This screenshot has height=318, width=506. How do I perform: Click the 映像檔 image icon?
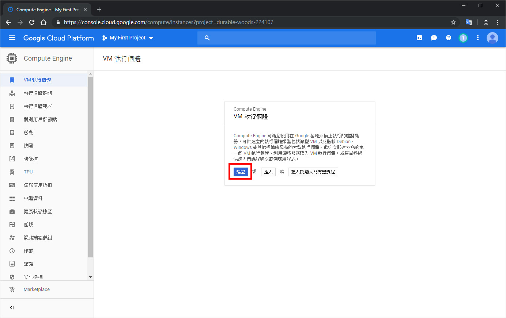pos(12,159)
